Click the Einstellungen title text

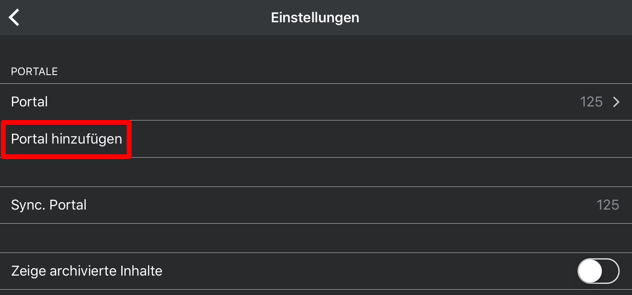click(315, 18)
